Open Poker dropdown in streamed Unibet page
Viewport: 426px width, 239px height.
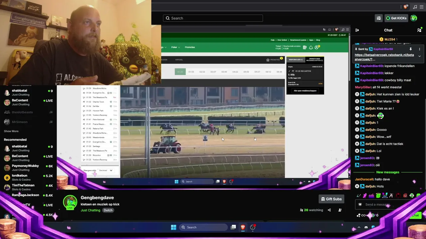tap(176, 47)
